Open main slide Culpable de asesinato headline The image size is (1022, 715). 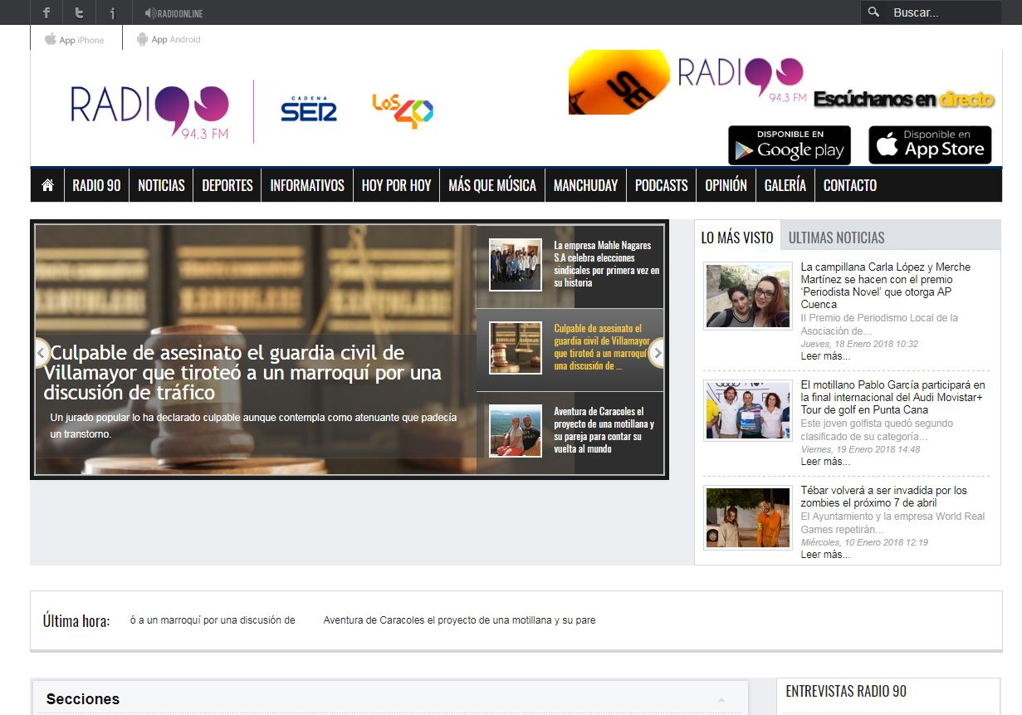(242, 373)
